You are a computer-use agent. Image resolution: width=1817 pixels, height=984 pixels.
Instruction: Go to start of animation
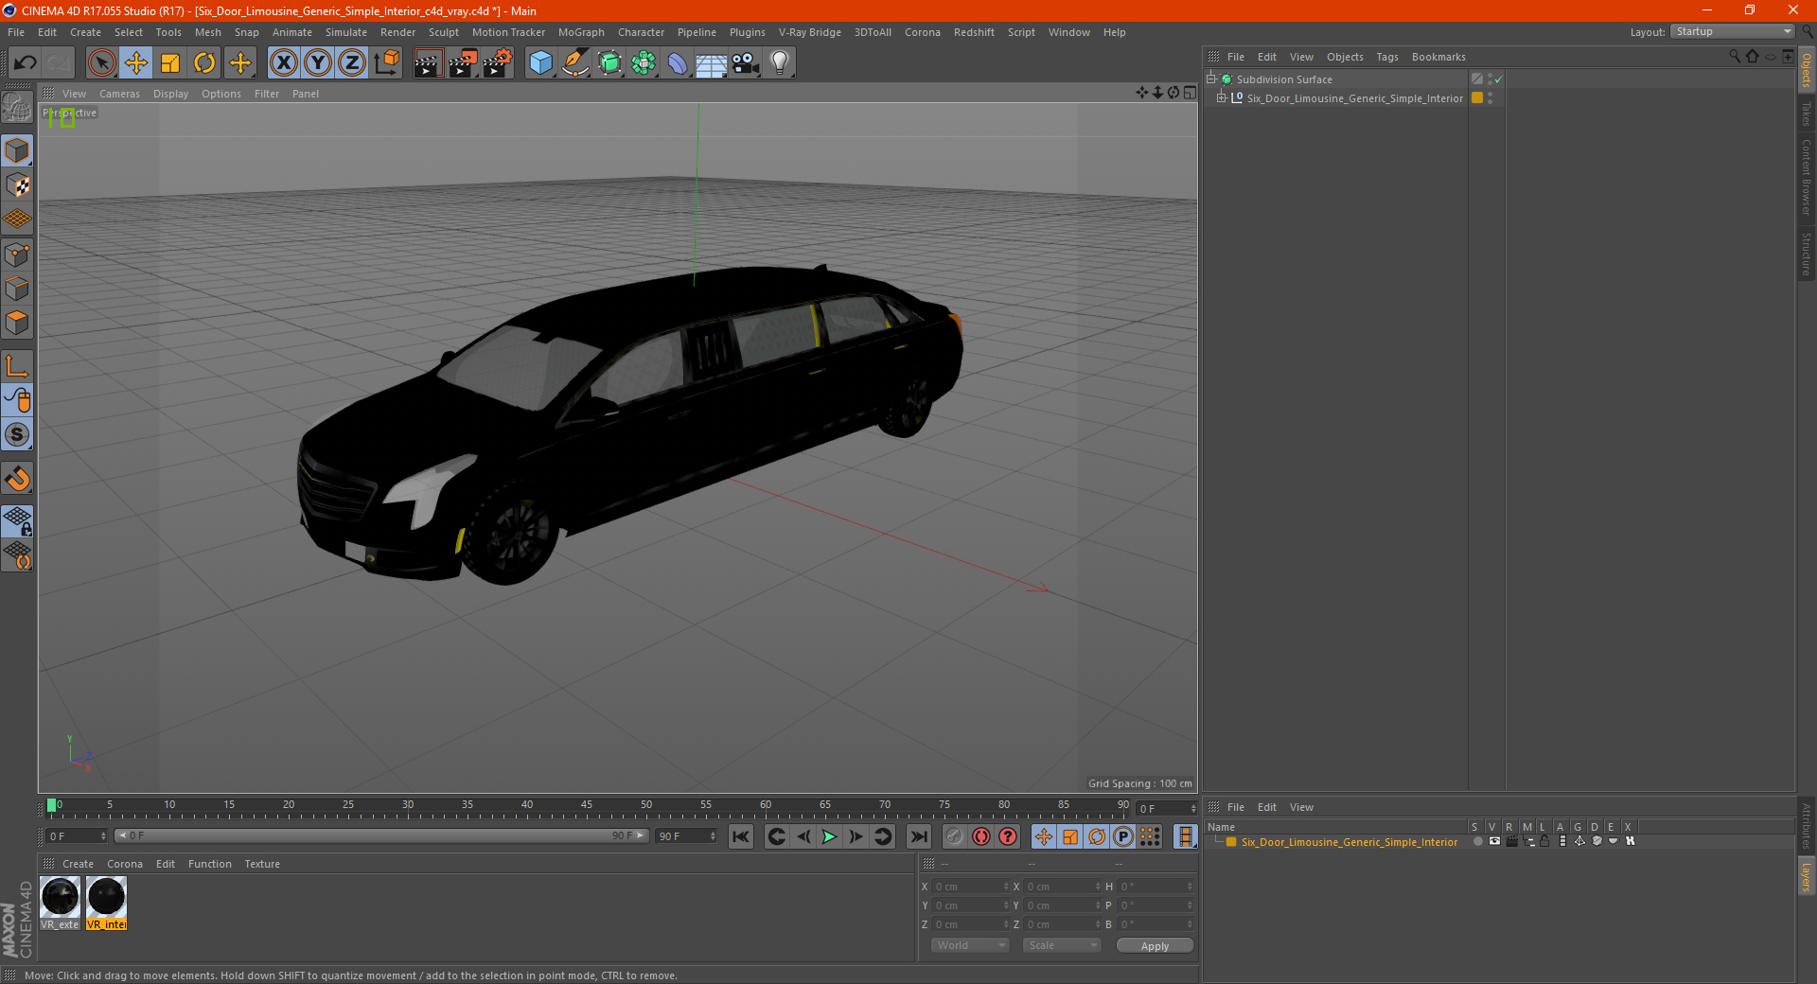741,836
